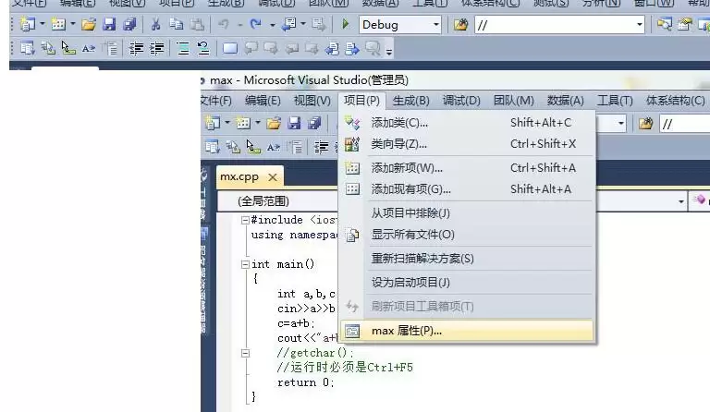
Task: Choose 添加类(C)... menu entry
Action: coord(467,123)
